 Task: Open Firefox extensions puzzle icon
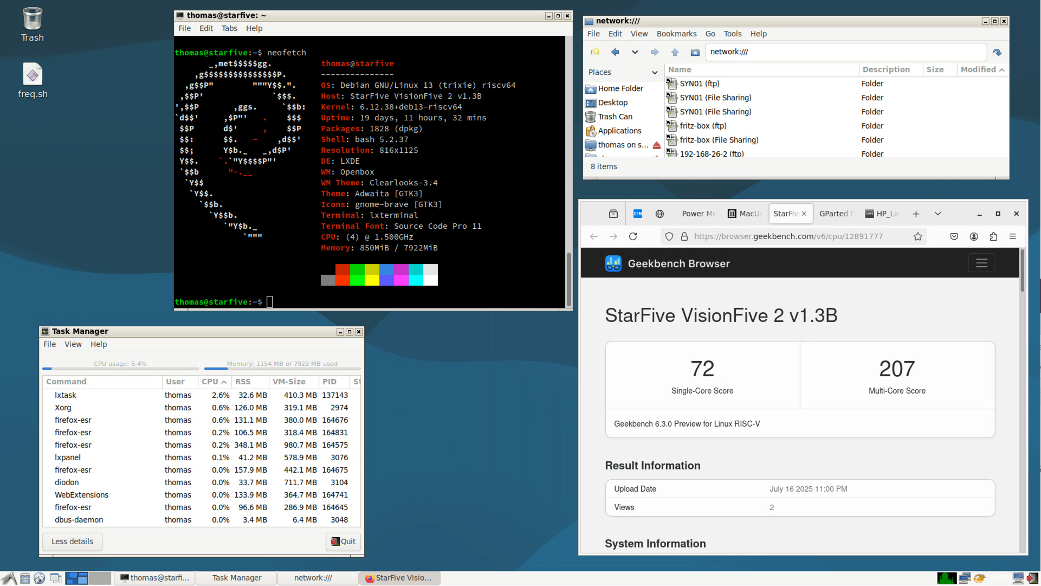click(x=993, y=236)
